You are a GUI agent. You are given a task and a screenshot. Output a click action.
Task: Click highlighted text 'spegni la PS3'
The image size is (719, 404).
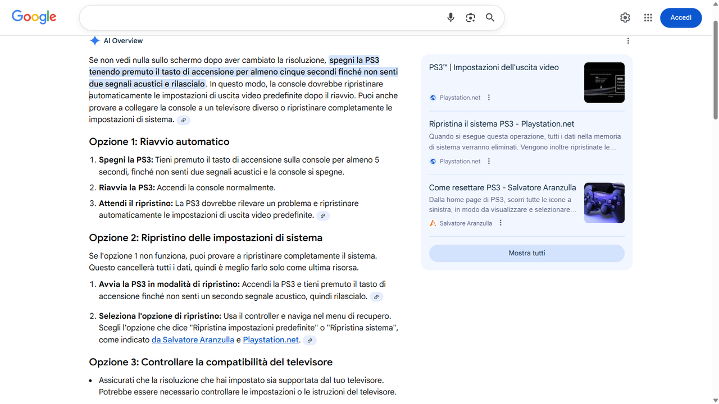(354, 60)
